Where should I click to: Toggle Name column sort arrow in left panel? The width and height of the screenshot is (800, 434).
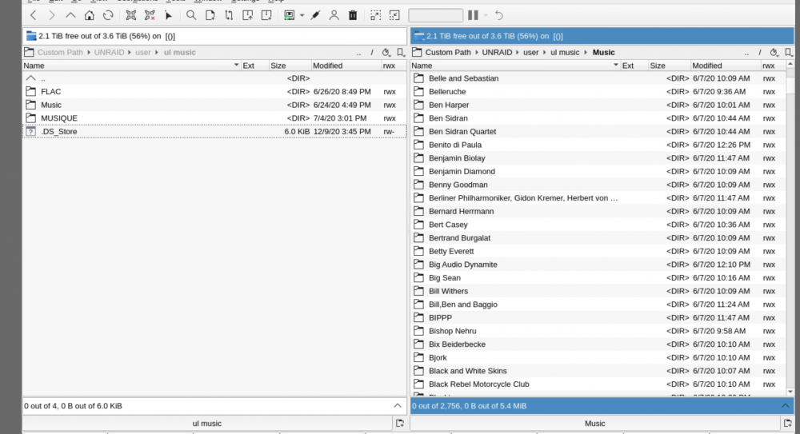coord(236,66)
